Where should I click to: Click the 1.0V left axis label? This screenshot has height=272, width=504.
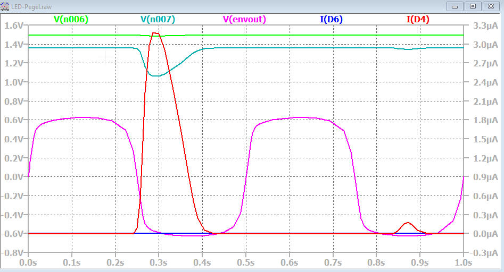point(14,82)
